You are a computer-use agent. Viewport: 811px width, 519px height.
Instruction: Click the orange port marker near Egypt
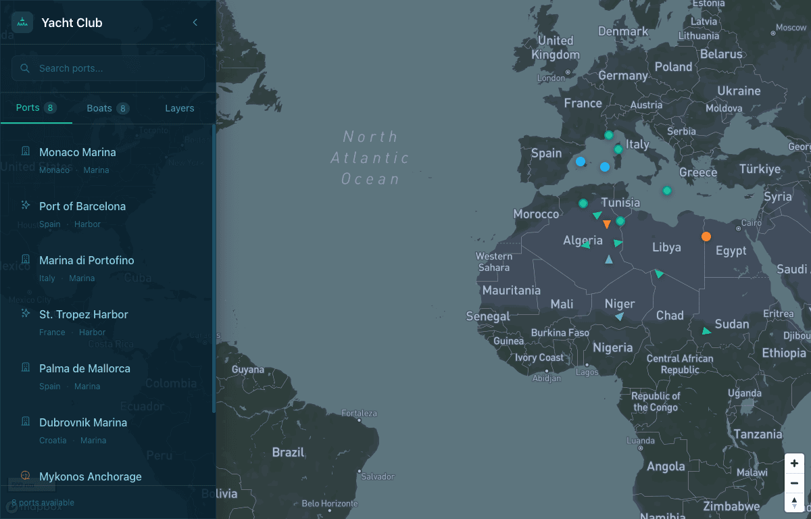tap(706, 237)
